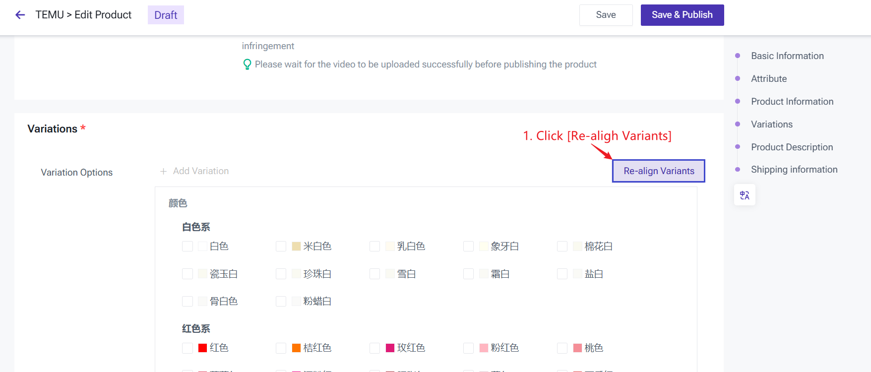This screenshot has width=871, height=372.
Task: Click the Save button
Action: (606, 15)
